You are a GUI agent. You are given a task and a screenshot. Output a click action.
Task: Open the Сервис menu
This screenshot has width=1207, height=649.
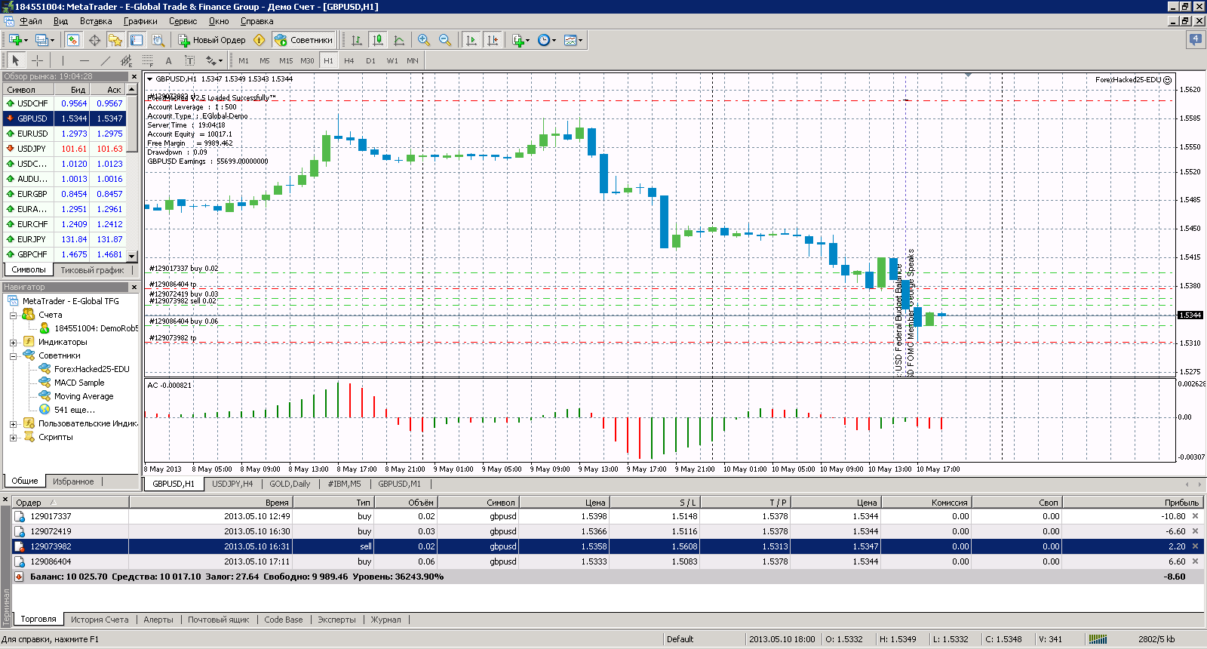point(183,21)
